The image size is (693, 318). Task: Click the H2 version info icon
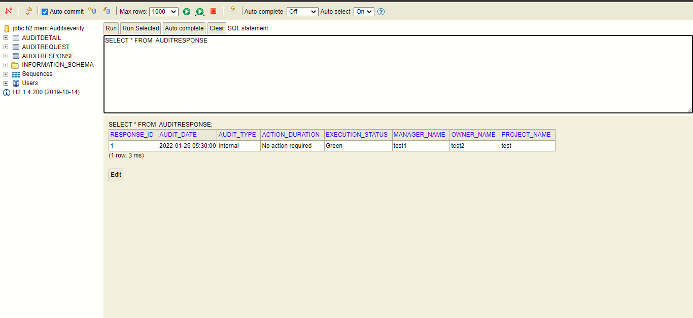click(x=7, y=93)
